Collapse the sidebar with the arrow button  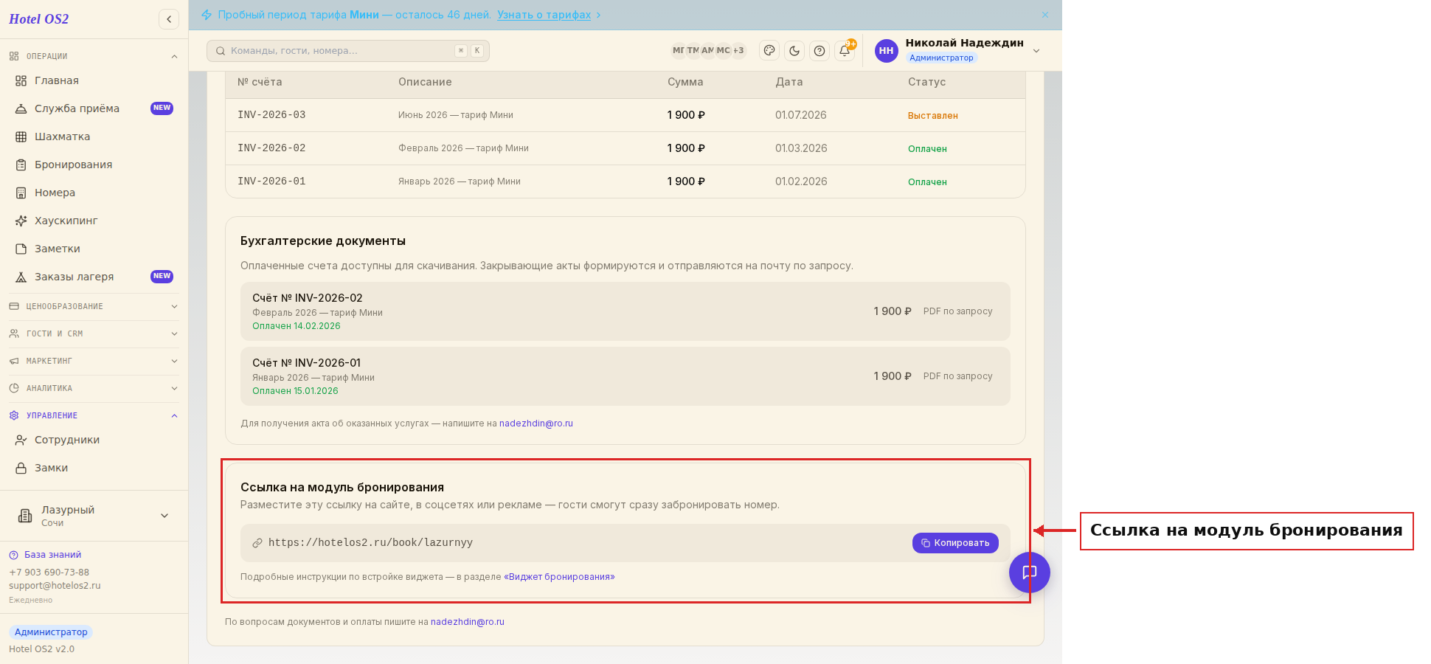(169, 19)
